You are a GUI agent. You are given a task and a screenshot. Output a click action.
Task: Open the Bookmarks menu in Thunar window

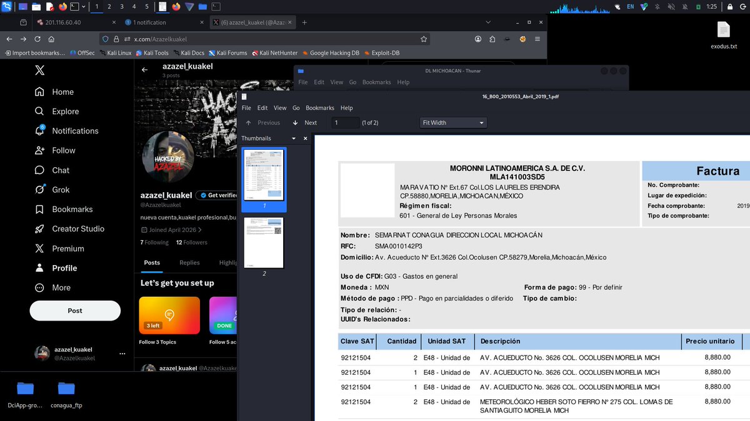click(x=376, y=82)
